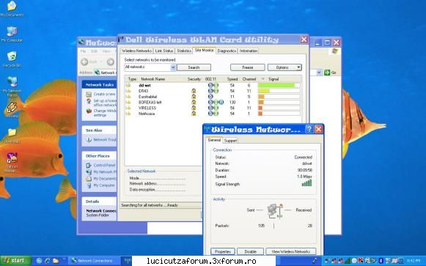Click the orange BOREKAS-left signal bar

click(261, 103)
